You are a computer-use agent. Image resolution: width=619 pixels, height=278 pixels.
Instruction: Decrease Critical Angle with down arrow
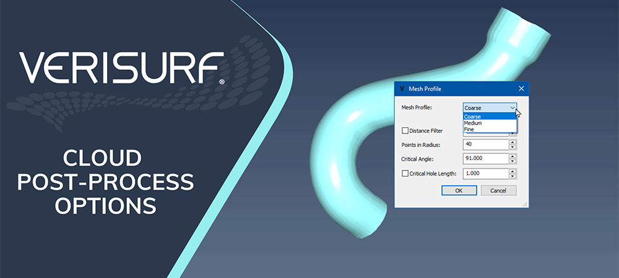click(x=513, y=161)
